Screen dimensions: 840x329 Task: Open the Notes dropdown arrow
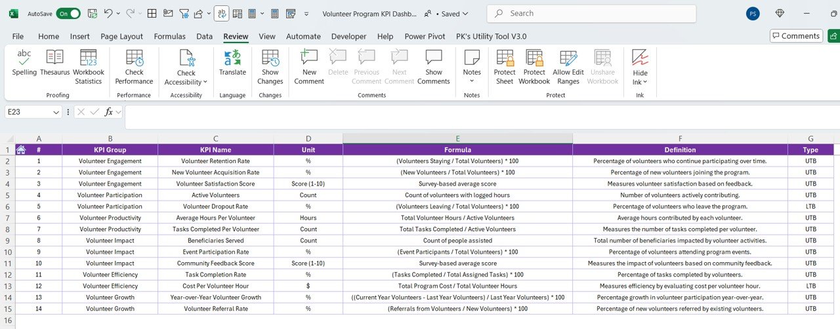point(472,81)
